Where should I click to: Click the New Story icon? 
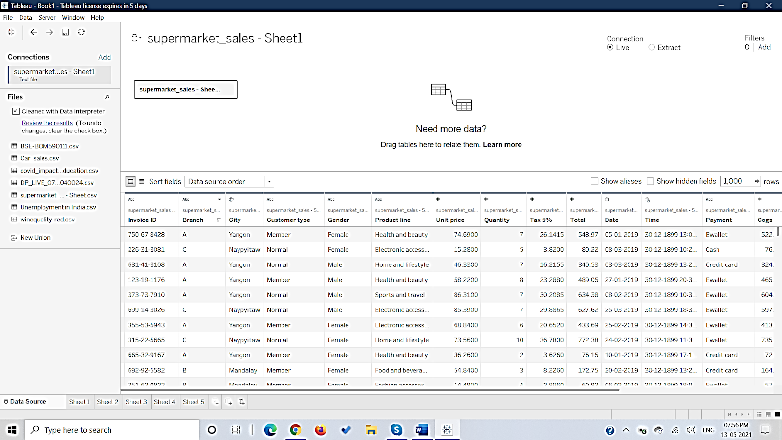(x=241, y=402)
